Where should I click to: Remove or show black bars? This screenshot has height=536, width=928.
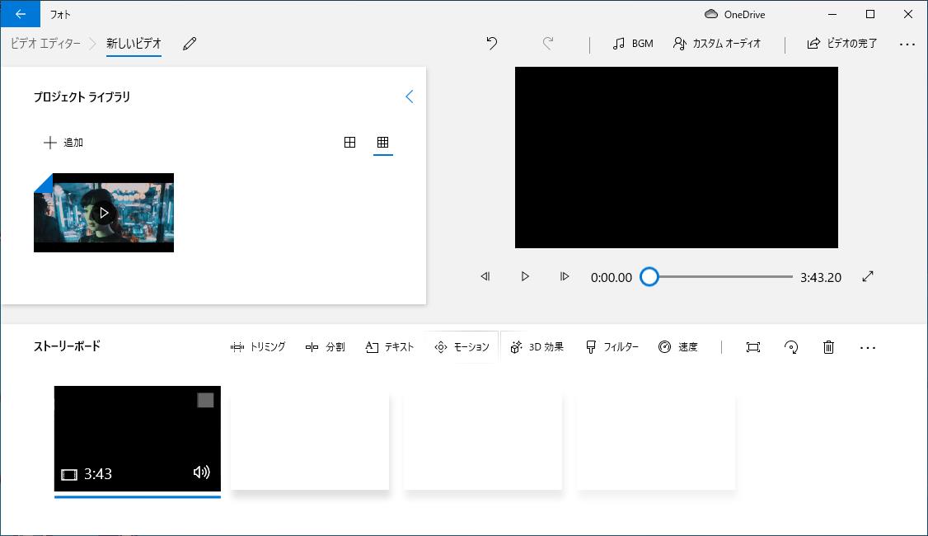(x=752, y=347)
